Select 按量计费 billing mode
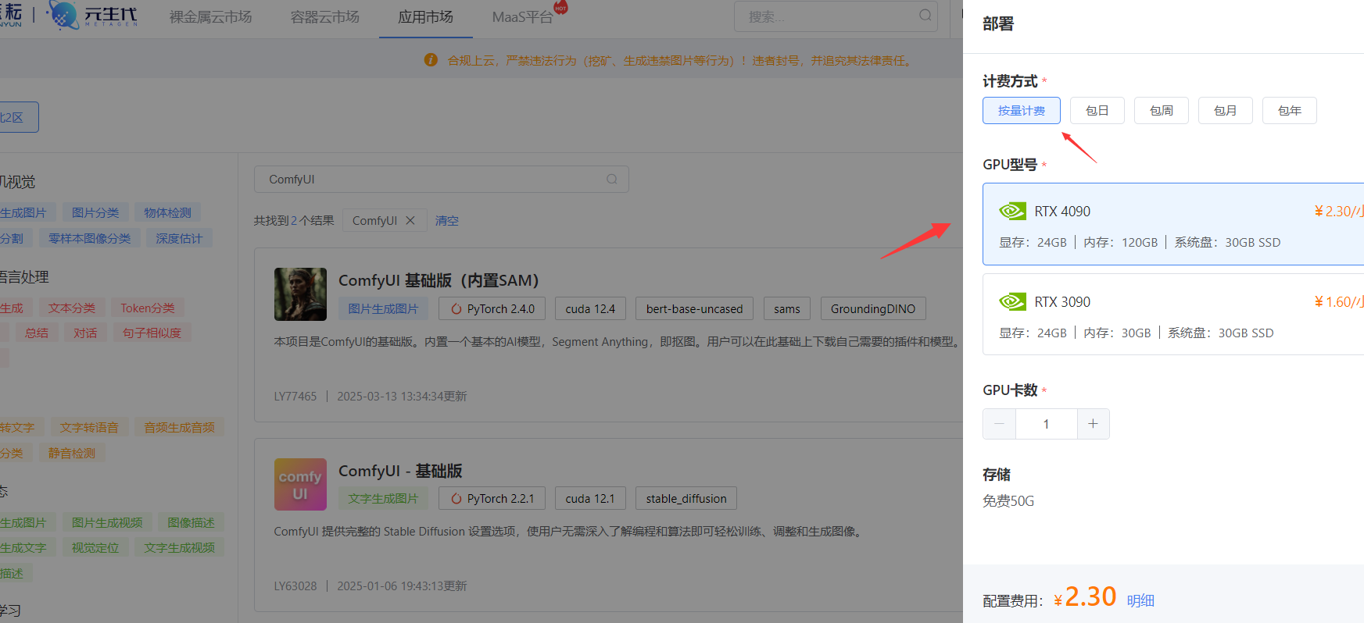1364x623 pixels. [x=1021, y=111]
